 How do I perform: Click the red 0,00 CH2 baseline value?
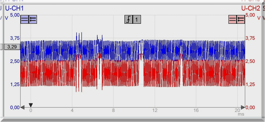pyautogui.click(x=250, y=107)
